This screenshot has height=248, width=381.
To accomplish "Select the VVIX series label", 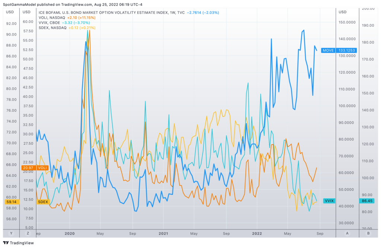I will click(329, 201).
